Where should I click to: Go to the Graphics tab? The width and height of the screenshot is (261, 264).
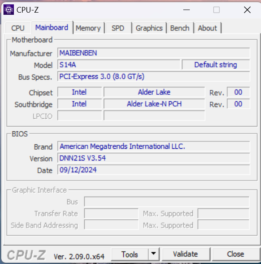coord(149,28)
